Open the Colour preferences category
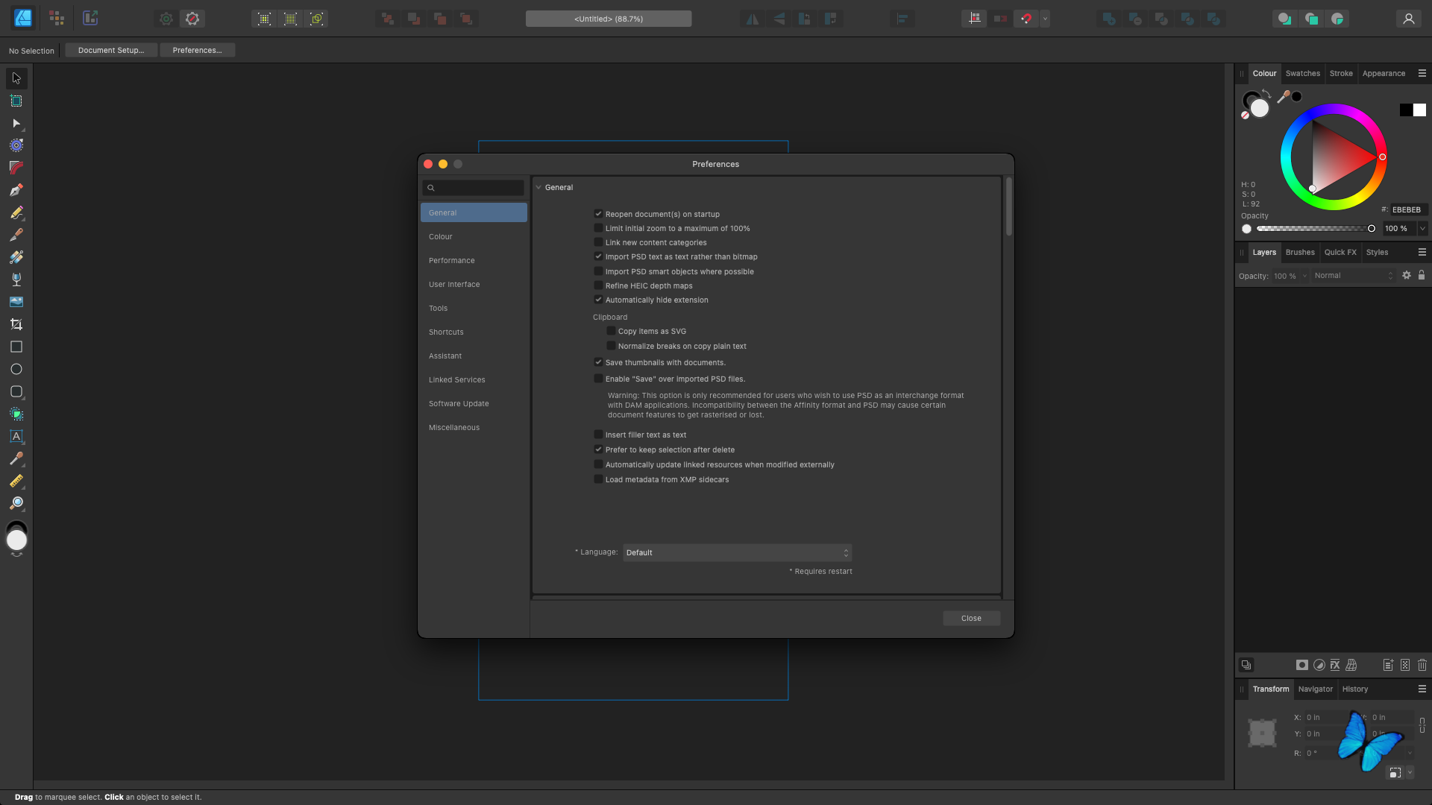 (x=474, y=236)
